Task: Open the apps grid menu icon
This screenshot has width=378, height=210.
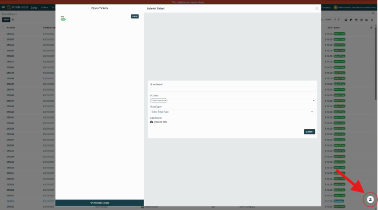Action: point(3,8)
